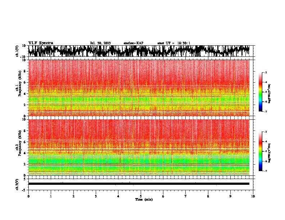The width and height of the screenshot is (285, 220).
Task: Click the ch.1 spectrogram plot area
Action: pos(139,88)
